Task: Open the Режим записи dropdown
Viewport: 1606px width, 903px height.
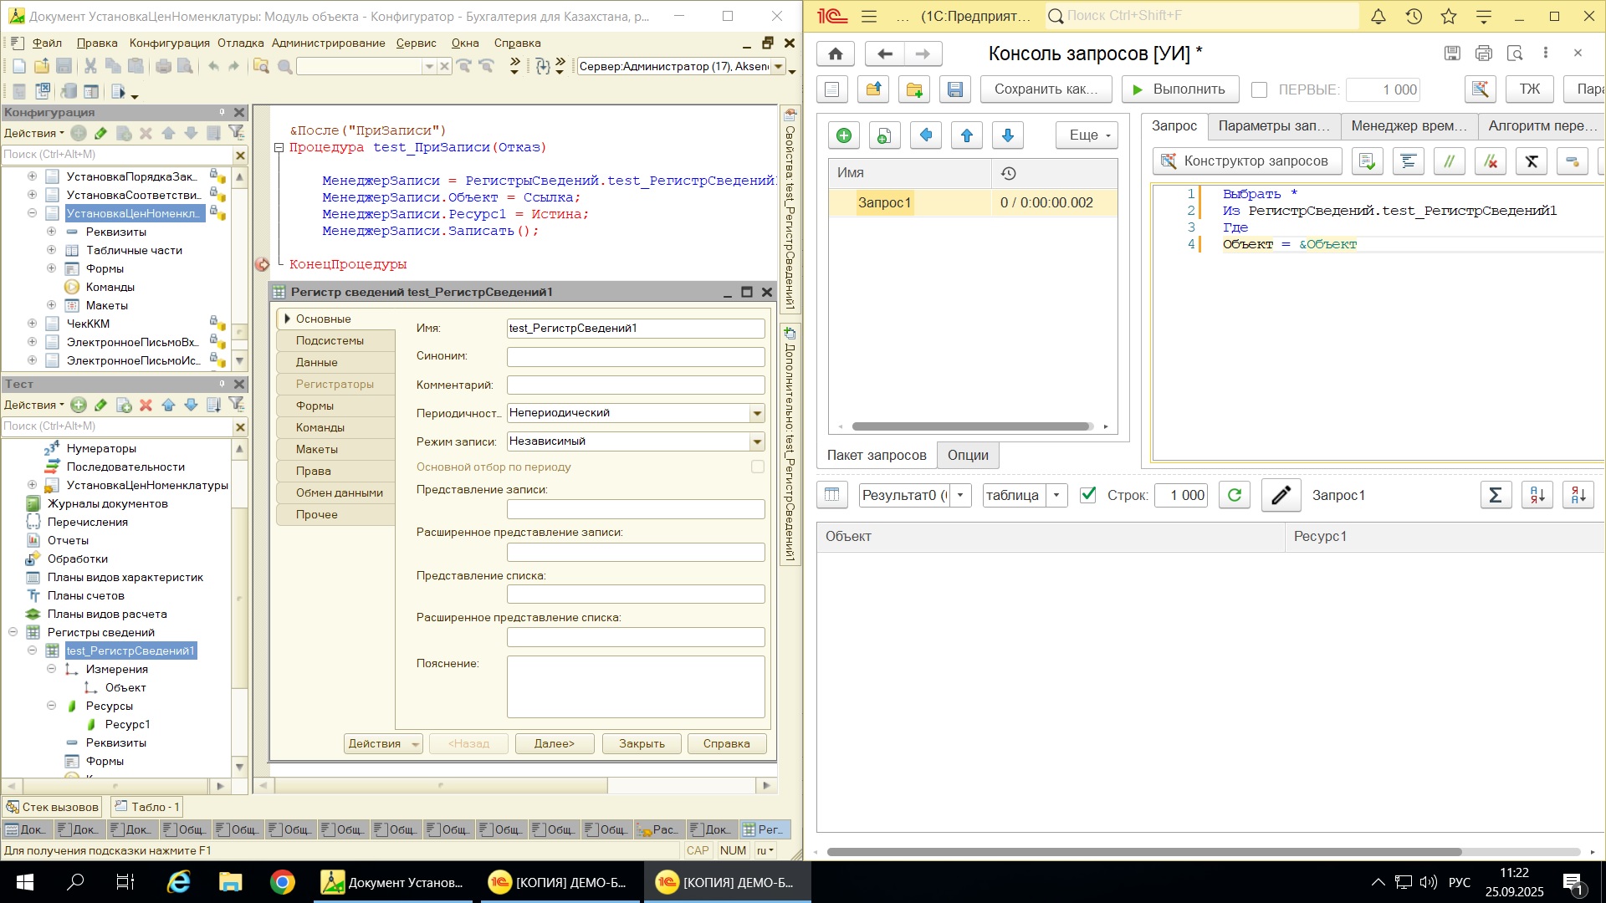Action: 757,441
